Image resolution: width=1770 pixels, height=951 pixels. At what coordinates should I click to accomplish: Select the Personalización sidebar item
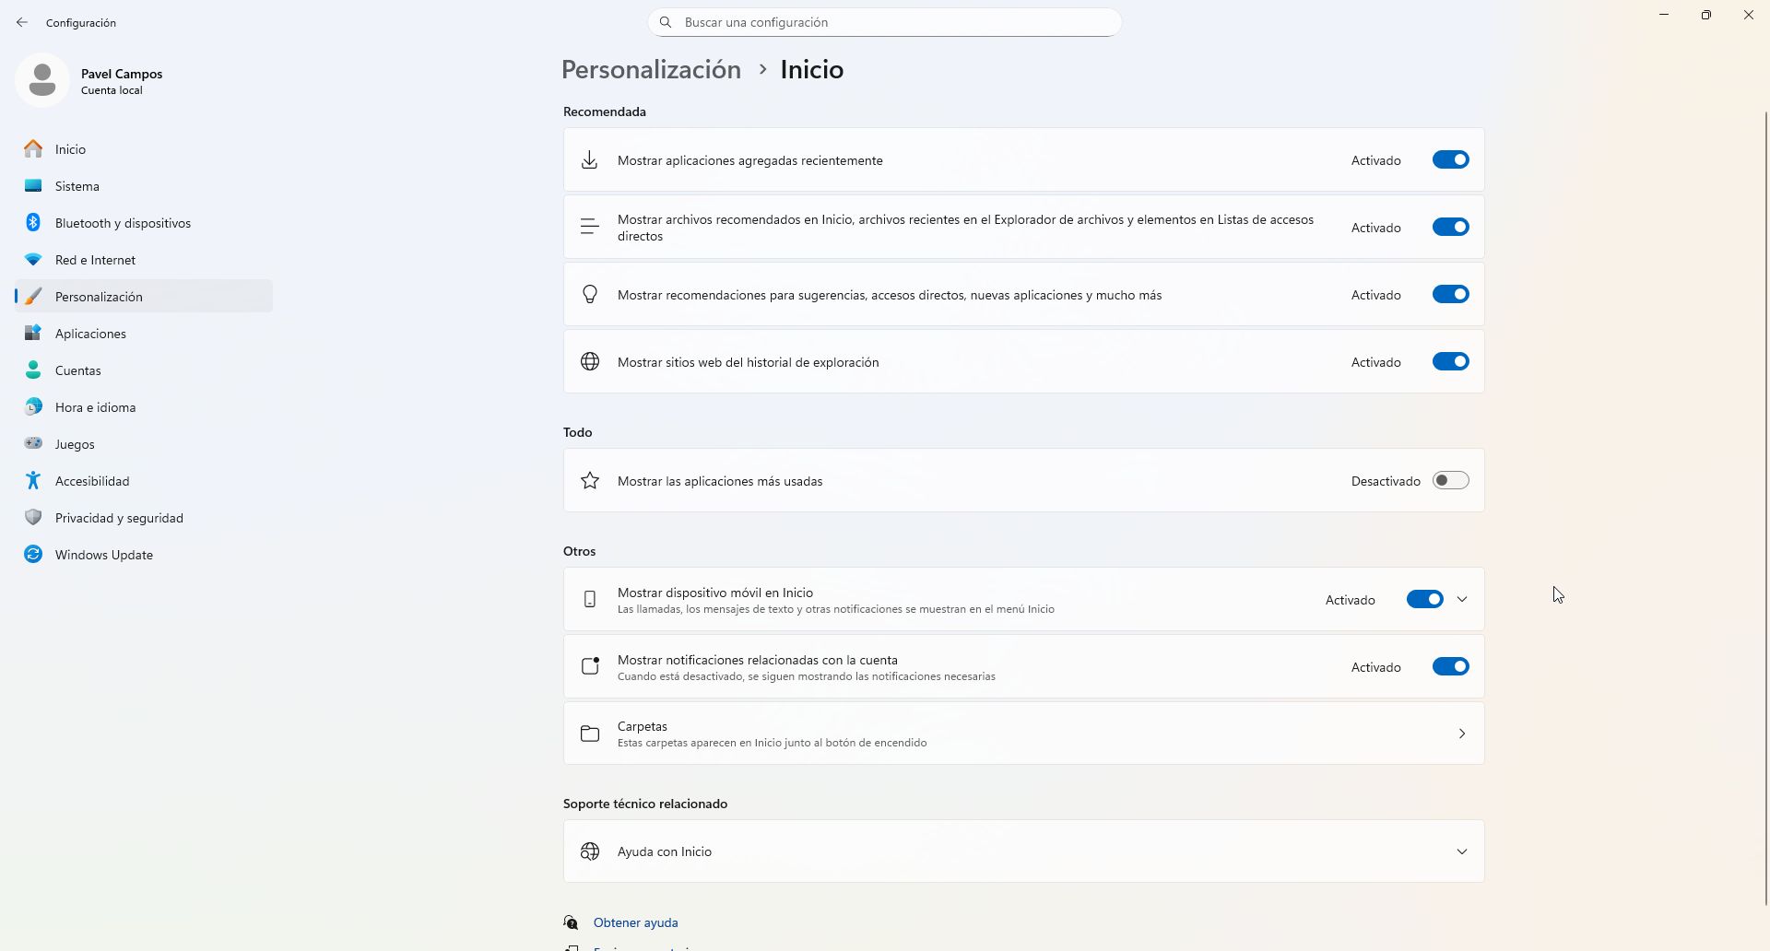144,297
